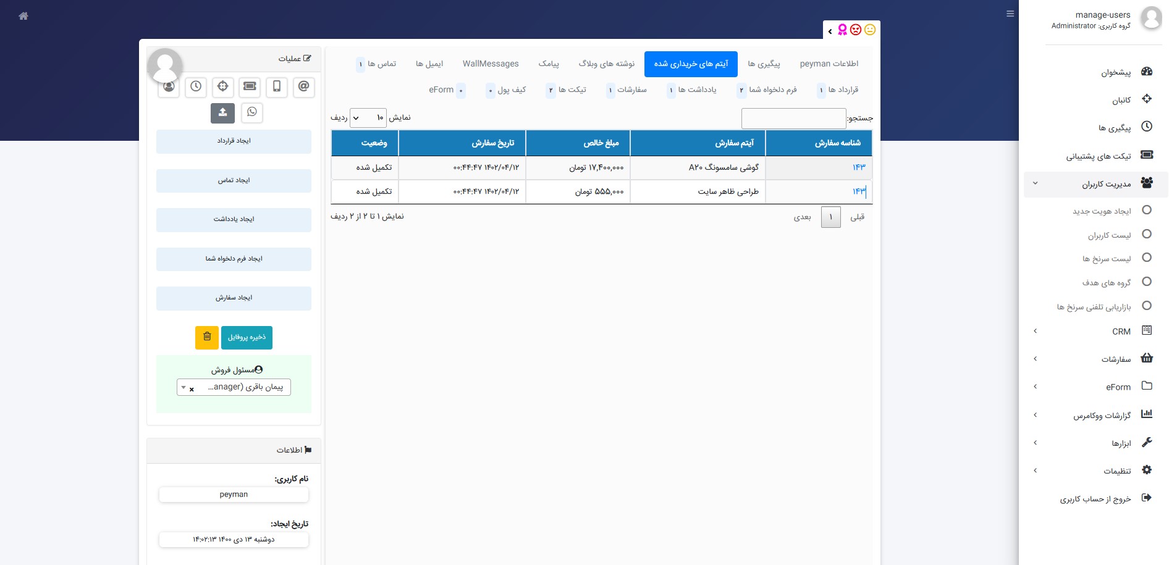This screenshot has height=565, width=1169.
Task: Click the home icon in header
Action: [23, 16]
